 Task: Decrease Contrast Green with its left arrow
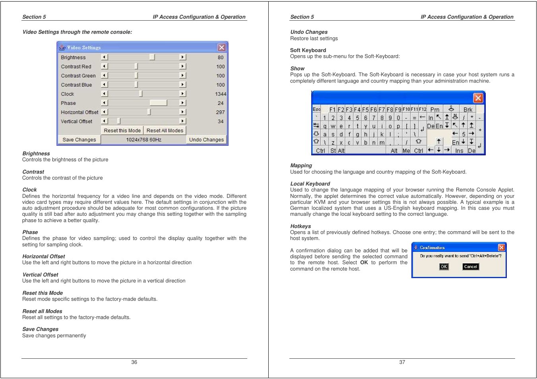click(105, 75)
